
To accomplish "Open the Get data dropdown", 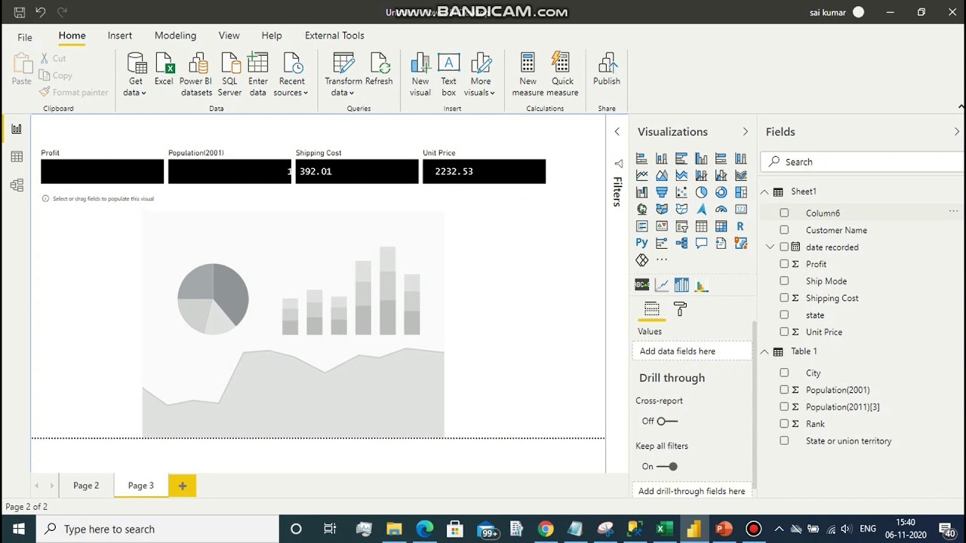I will (x=135, y=74).
